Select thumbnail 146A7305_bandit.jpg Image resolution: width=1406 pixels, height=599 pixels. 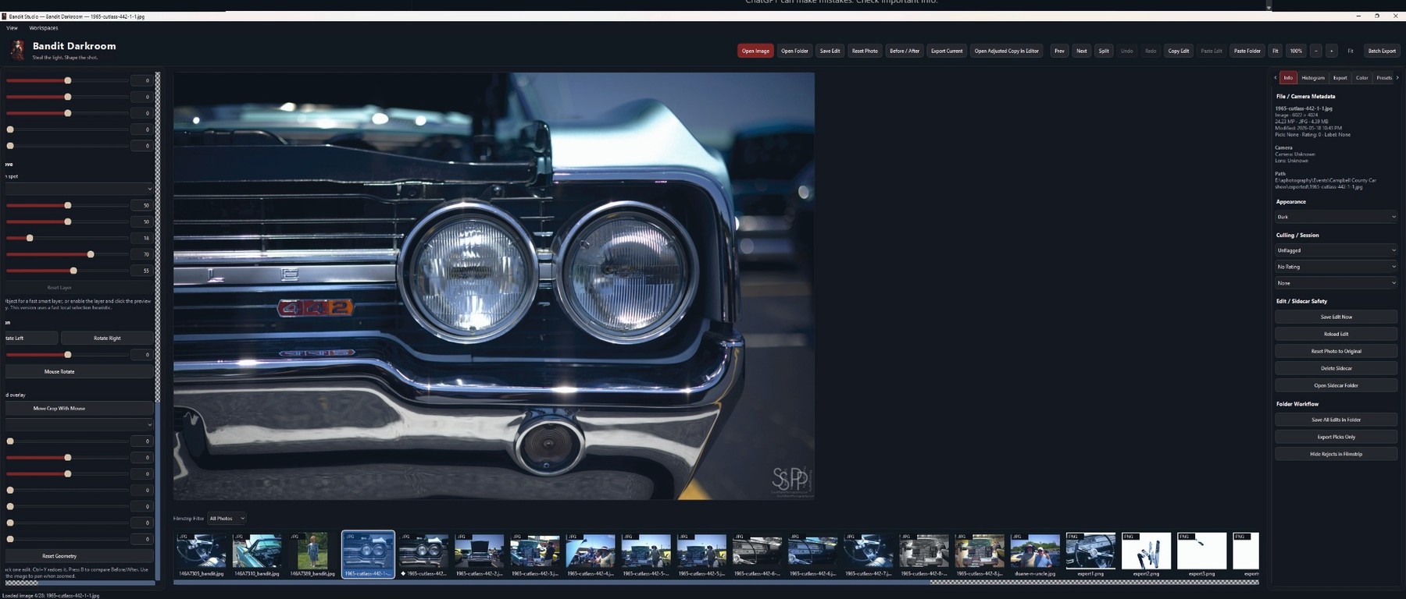pos(202,555)
